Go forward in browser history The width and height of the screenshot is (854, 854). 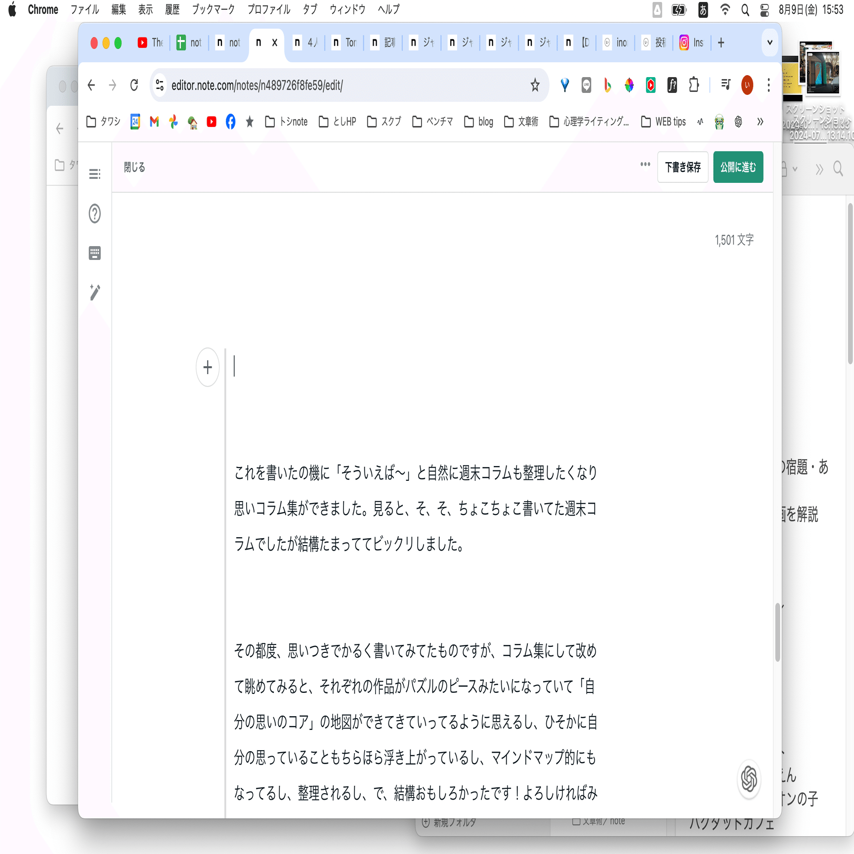113,85
